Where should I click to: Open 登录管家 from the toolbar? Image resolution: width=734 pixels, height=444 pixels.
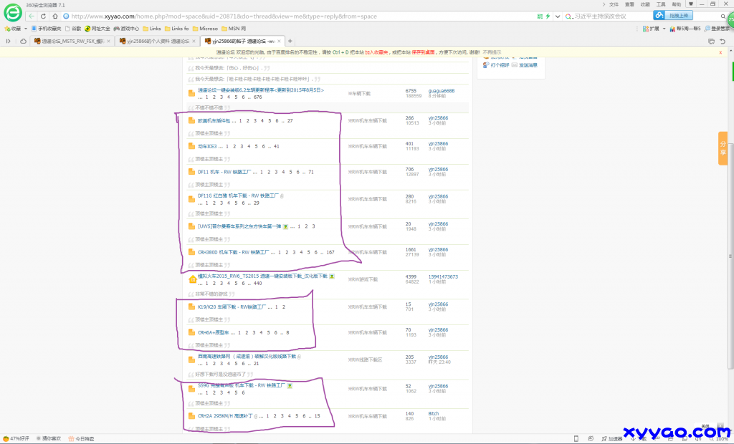pyautogui.click(x=718, y=29)
